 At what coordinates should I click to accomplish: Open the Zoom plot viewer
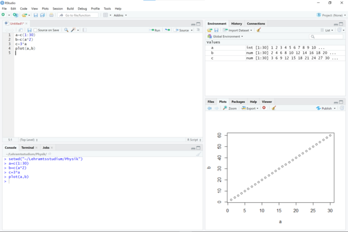(230, 108)
